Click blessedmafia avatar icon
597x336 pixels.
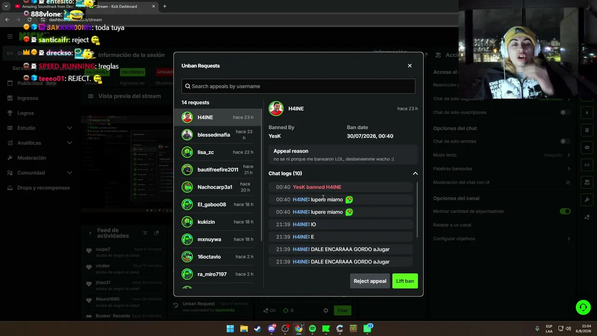[x=187, y=135]
